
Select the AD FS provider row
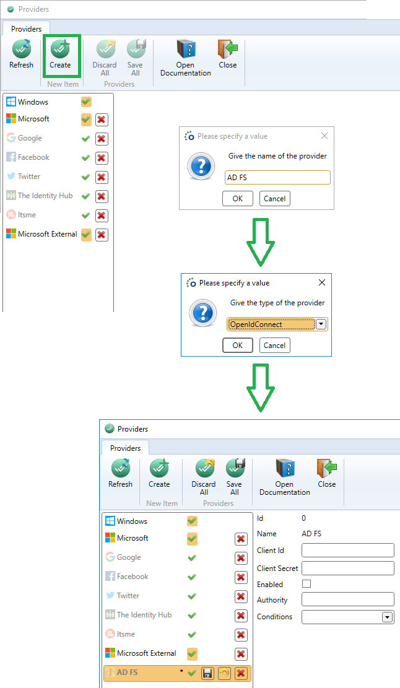coord(177,673)
